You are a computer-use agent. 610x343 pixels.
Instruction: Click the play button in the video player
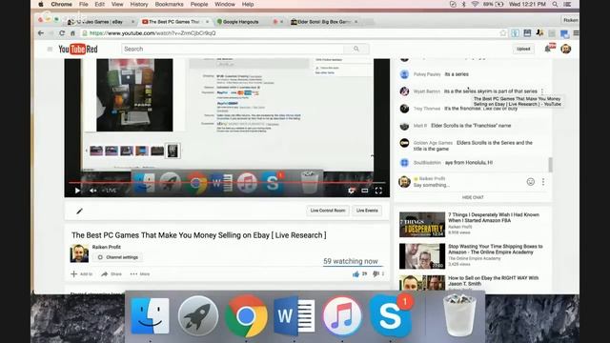click(77, 191)
